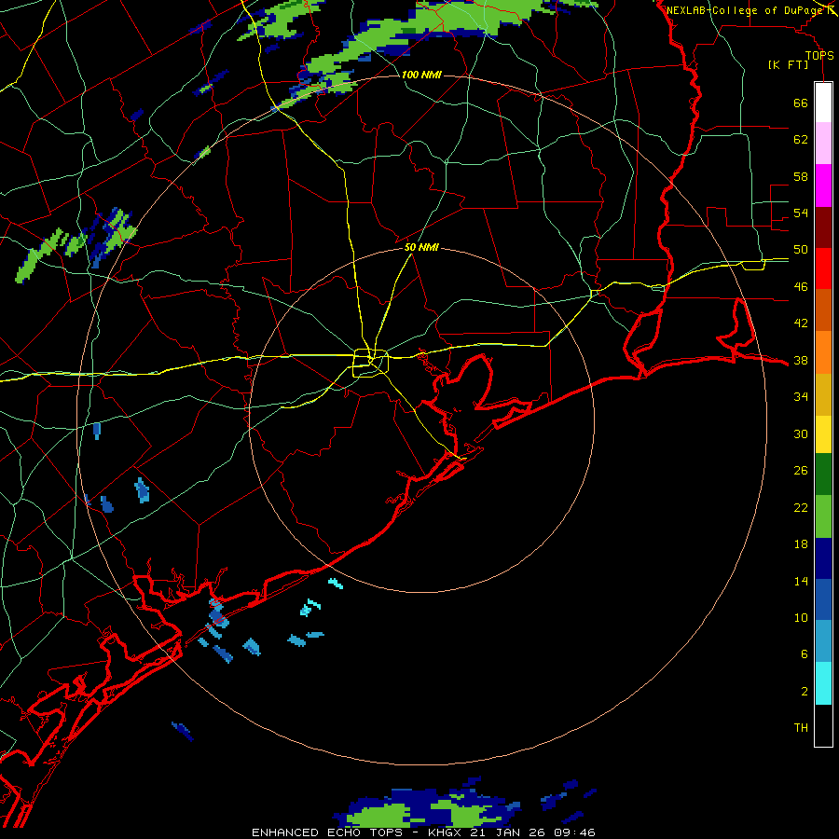This screenshot has height=839, width=839.
Task: Click the gold 34 kft legend swatch
Action: coord(823,394)
